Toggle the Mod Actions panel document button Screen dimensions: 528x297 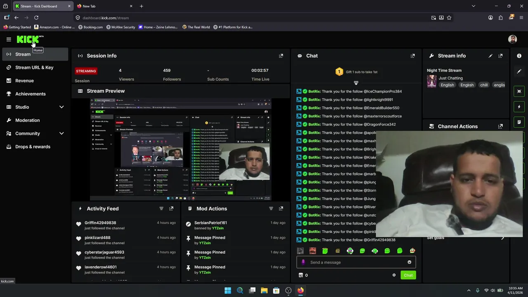[519, 122]
